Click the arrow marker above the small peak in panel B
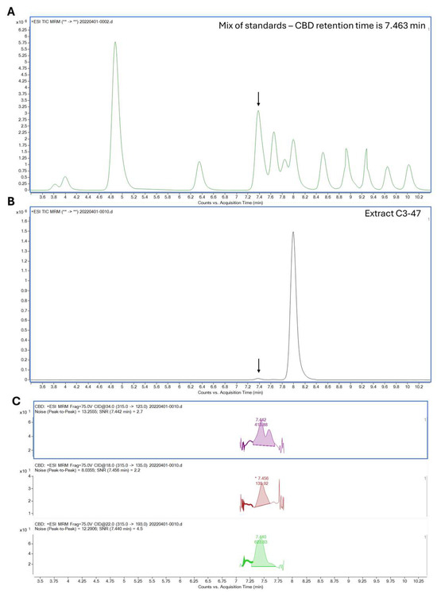 [258, 366]
